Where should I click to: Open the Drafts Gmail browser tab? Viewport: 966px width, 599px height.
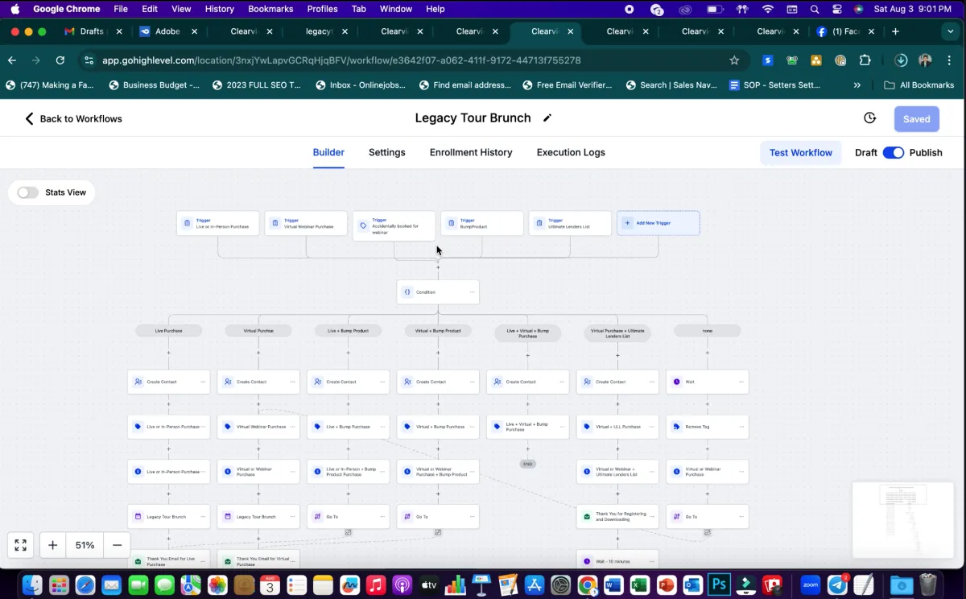pyautogui.click(x=93, y=31)
